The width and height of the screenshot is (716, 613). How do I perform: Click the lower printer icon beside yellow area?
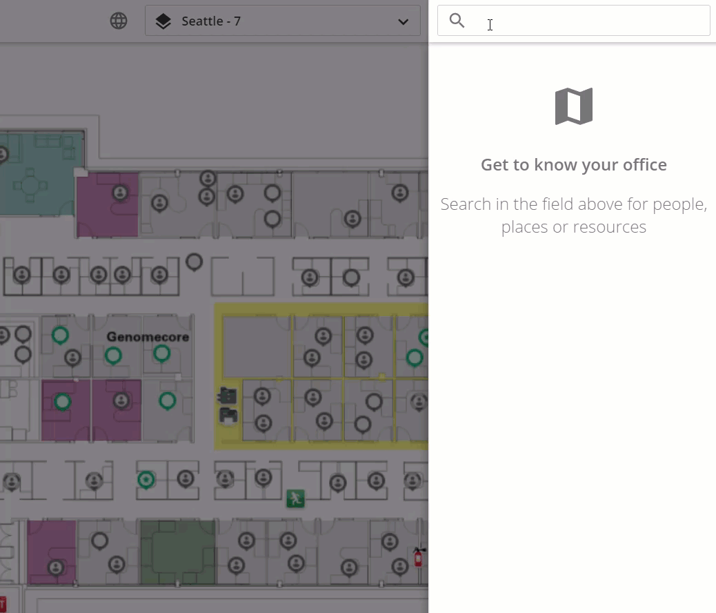228,415
